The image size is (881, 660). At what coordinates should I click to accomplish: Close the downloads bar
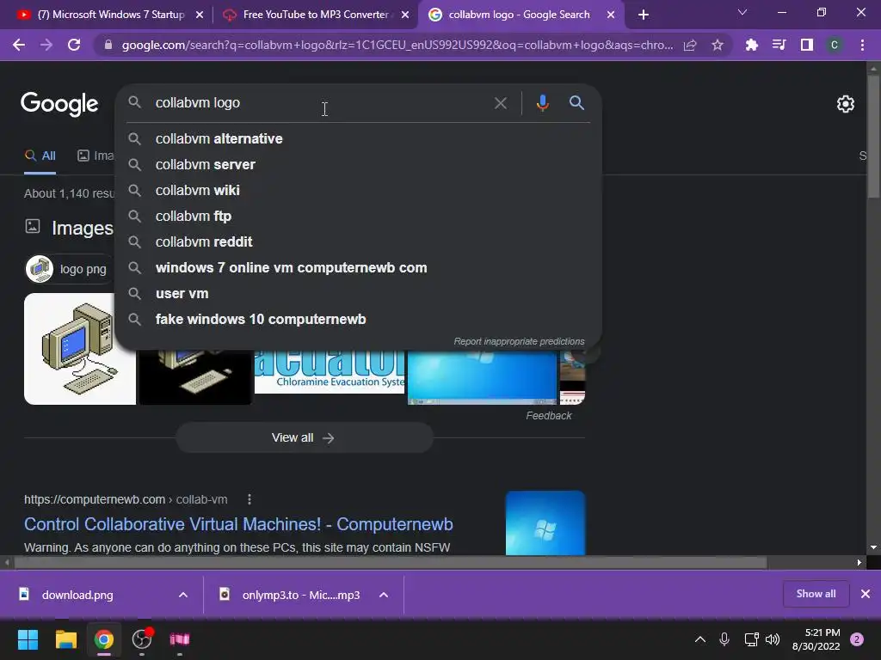(866, 594)
